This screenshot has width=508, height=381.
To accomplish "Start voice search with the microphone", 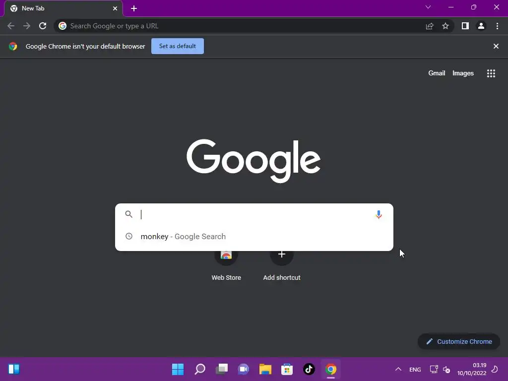I will (379, 214).
